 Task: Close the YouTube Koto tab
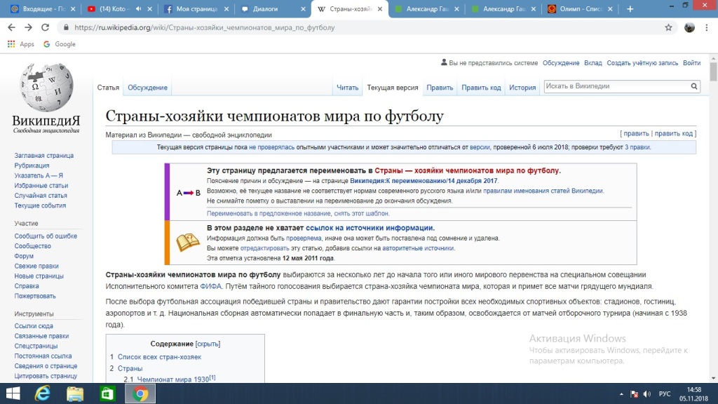[150, 8]
